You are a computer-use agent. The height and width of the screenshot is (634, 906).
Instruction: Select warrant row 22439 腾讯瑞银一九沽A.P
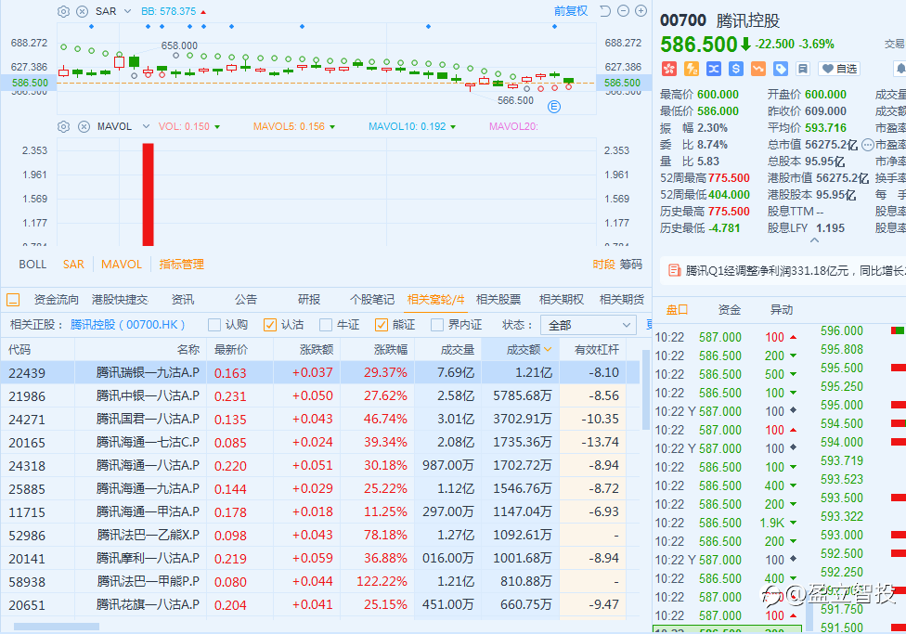(320, 373)
